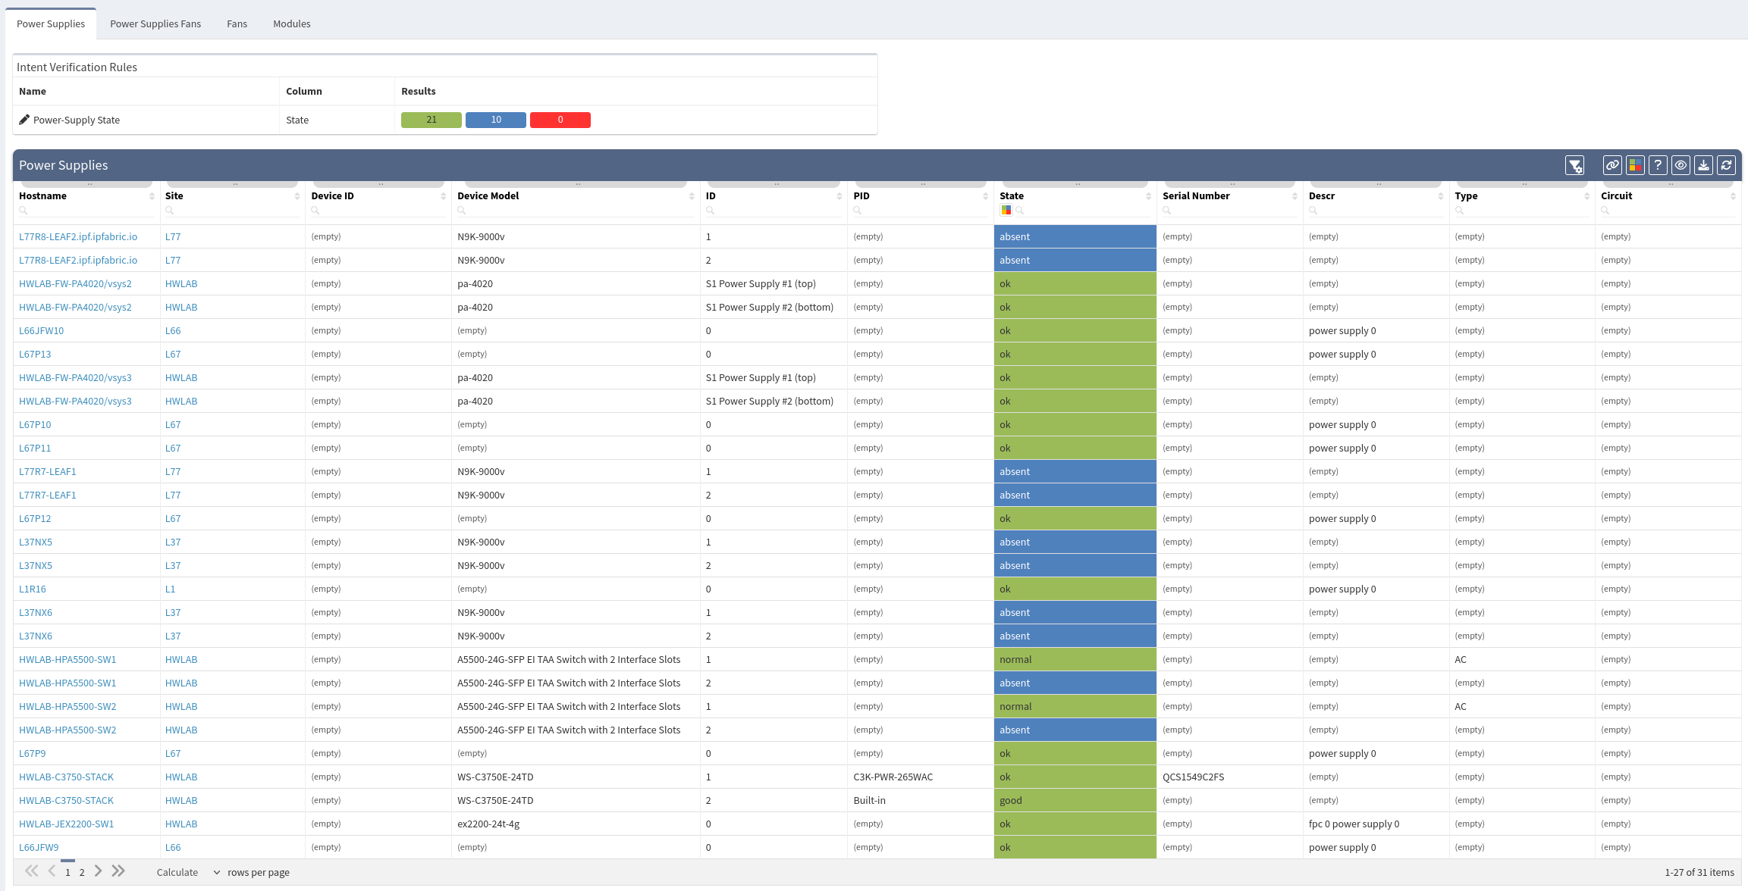
Task: Click the 'fpc 0 power supply 0' description
Action: [1354, 824]
